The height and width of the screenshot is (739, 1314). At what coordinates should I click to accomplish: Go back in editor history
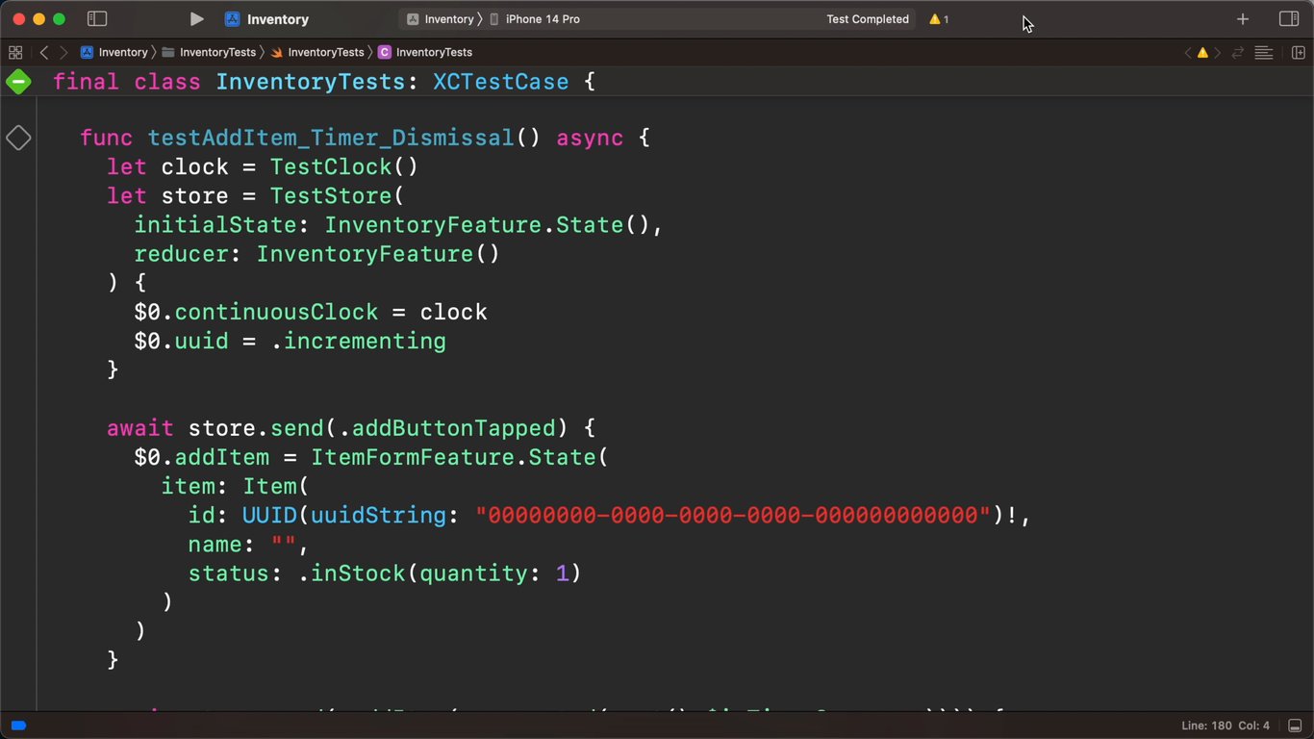click(44, 53)
